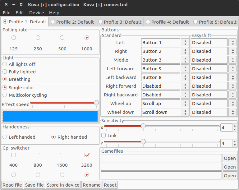Click the Y sensitivity value field
The image size is (239, 190).
[227, 143]
